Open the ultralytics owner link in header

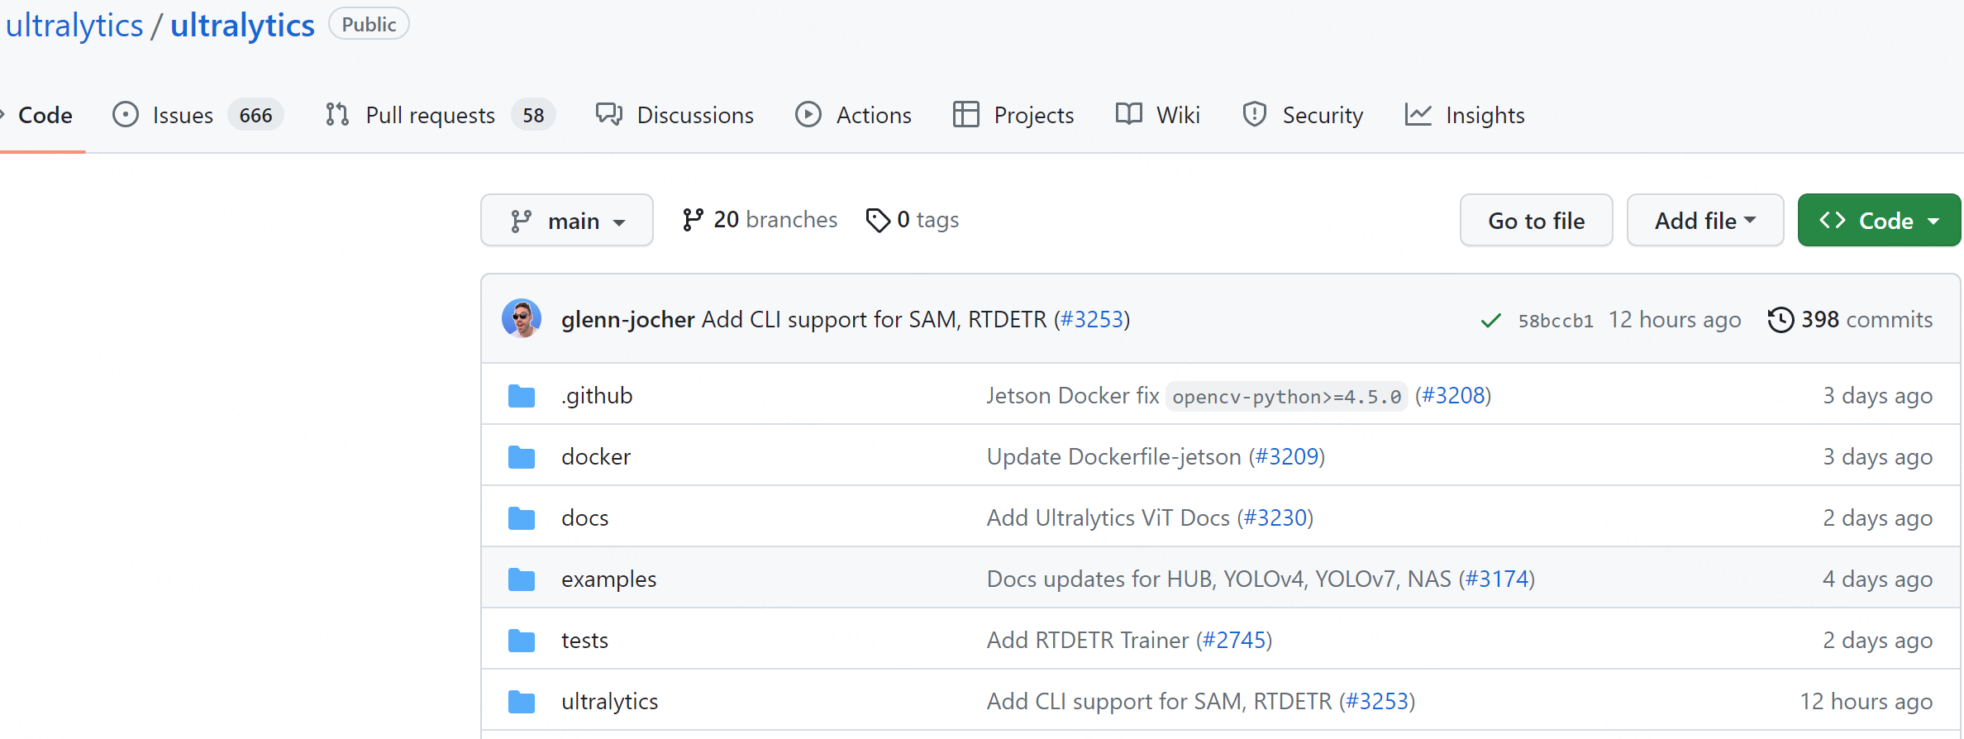pos(74,25)
